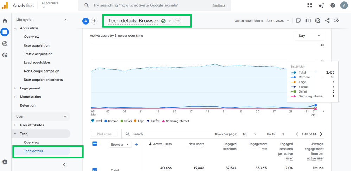Toggle Edge series in chart legend
Image resolution: width=351 pixels, height=171 pixels.
(x=139, y=121)
